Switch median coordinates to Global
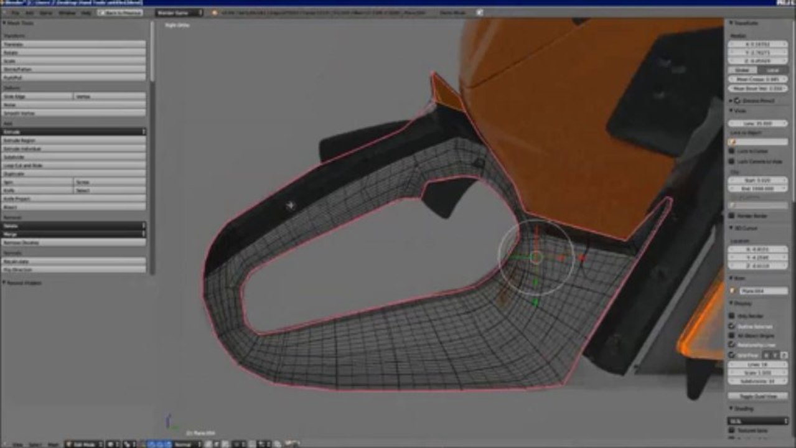Image resolution: width=796 pixels, height=448 pixels. pos(742,70)
